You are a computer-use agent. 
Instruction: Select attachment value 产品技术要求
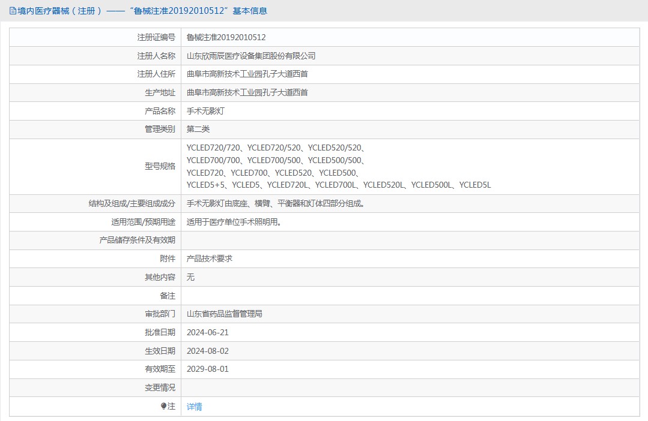(x=209, y=259)
